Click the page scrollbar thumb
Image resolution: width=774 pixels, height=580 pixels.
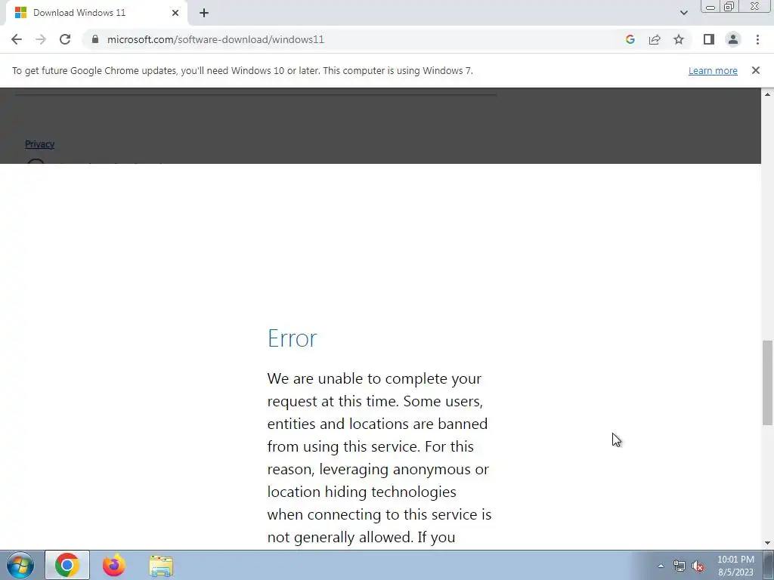768,382
